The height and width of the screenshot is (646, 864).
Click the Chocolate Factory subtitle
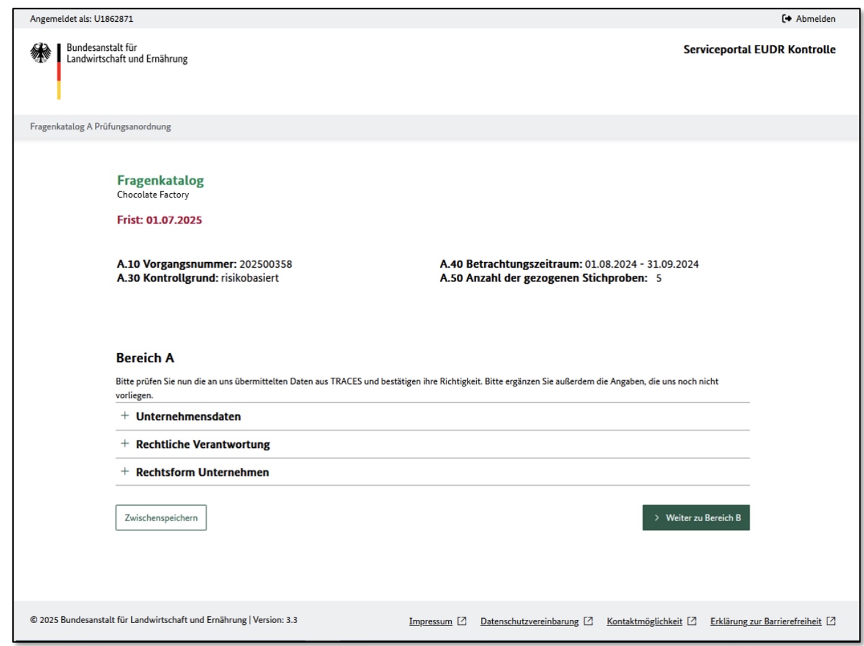(153, 194)
